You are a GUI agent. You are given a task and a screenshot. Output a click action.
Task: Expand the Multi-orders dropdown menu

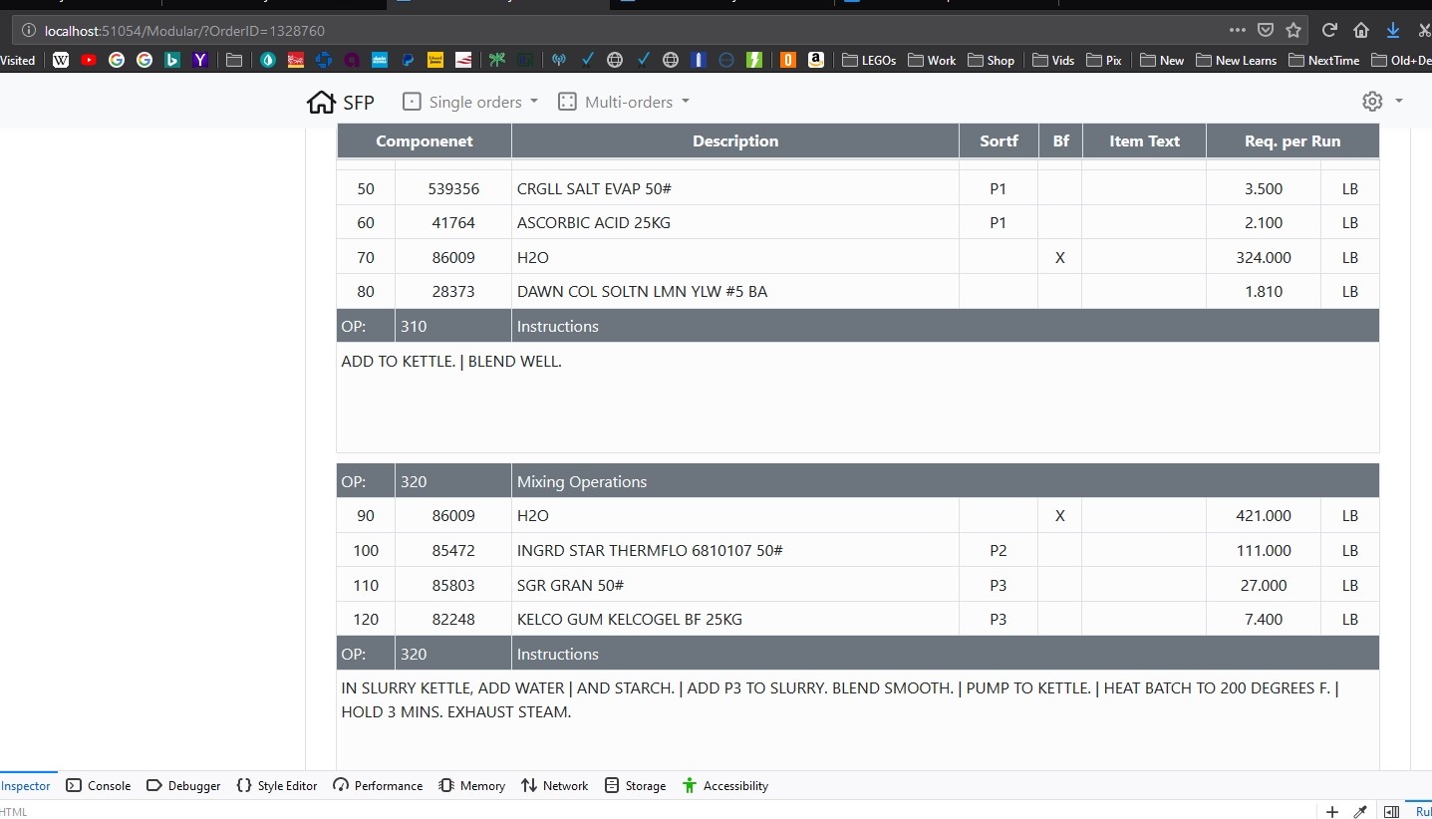[624, 102]
